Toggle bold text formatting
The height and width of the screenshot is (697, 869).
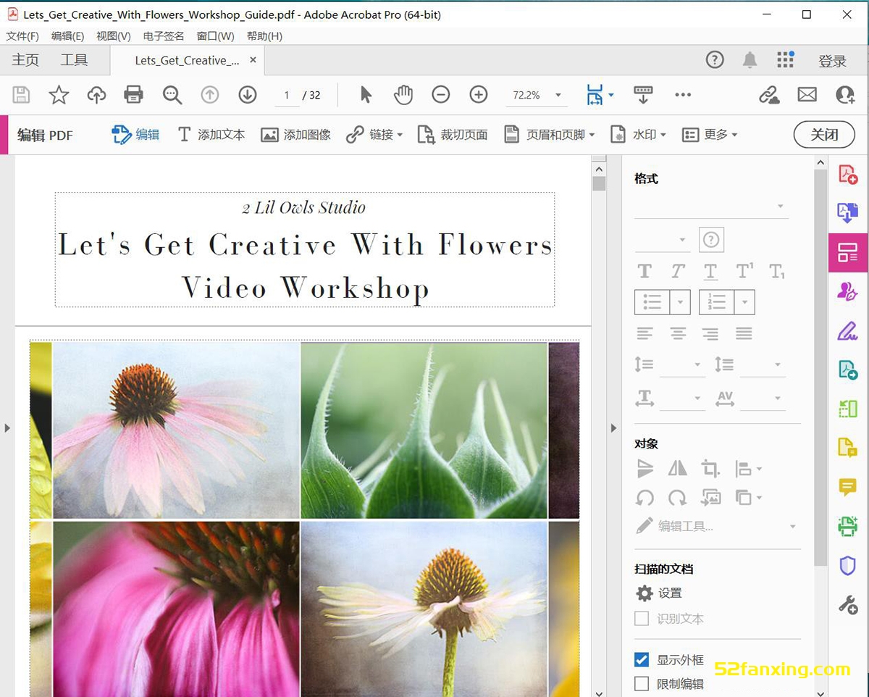coord(645,271)
